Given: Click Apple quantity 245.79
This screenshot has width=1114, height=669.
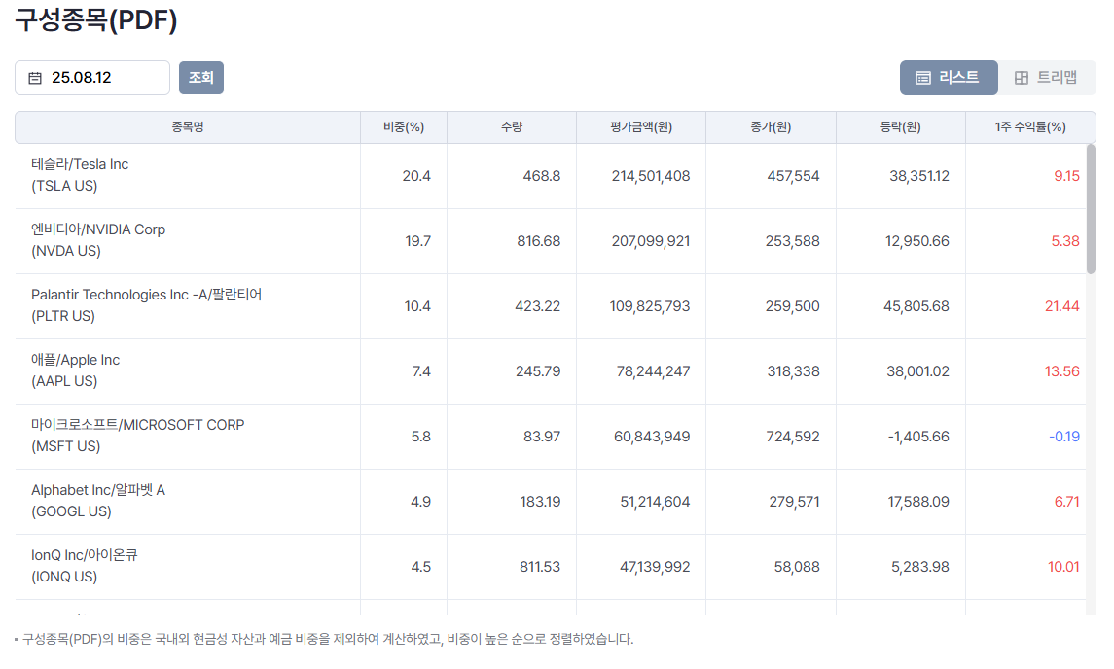Looking at the screenshot, I should [x=538, y=371].
